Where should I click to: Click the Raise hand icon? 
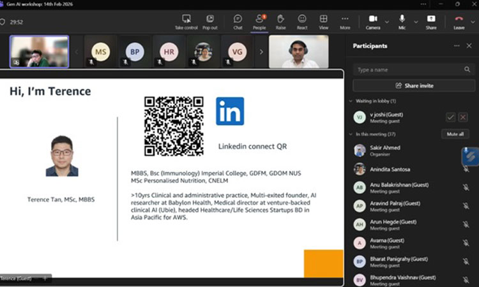280,21
